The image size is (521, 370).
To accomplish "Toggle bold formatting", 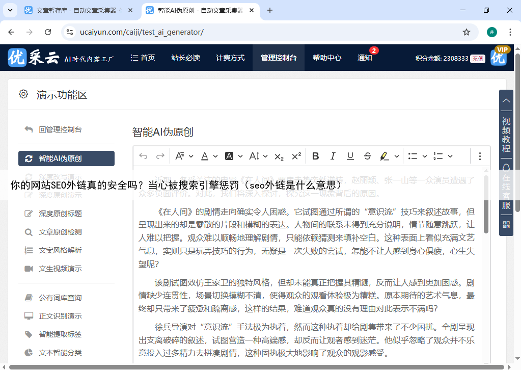I will (315, 156).
